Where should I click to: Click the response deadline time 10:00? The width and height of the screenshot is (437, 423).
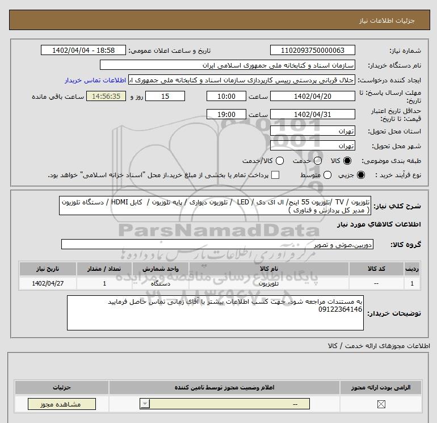coord(226,96)
